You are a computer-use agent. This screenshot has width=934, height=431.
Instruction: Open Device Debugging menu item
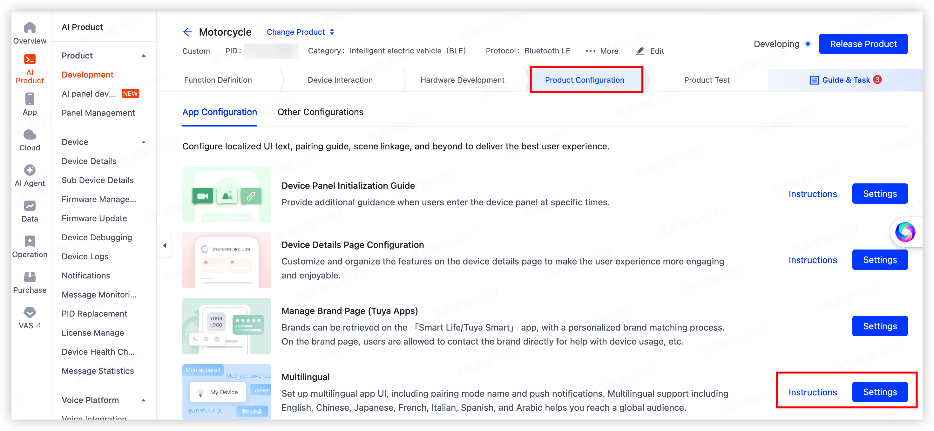click(x=97, y=237)
